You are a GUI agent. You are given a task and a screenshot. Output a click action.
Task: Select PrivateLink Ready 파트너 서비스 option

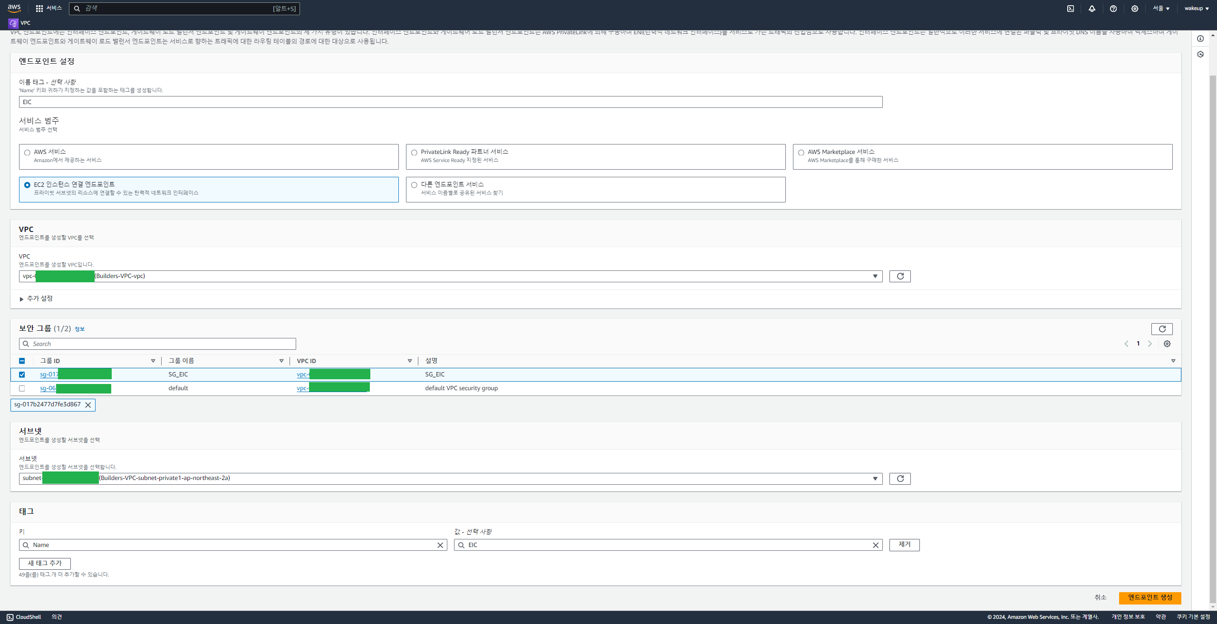414,153
